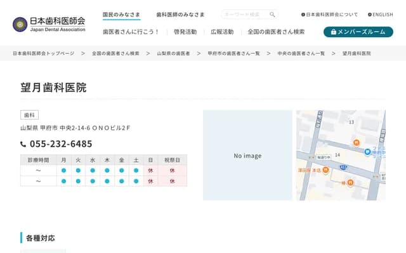Click the search magnifier icon
Image resolution: width=406 pixels, height=253 pixels.
tap(272, 15)
